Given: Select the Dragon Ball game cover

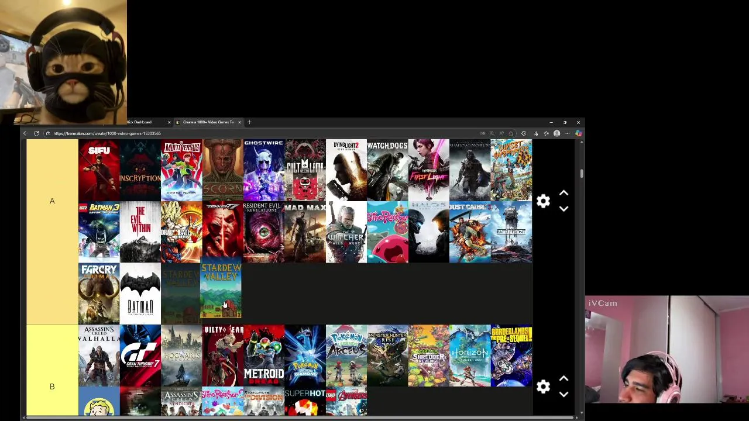Looking at the screenshot, I should pos(181,232).
